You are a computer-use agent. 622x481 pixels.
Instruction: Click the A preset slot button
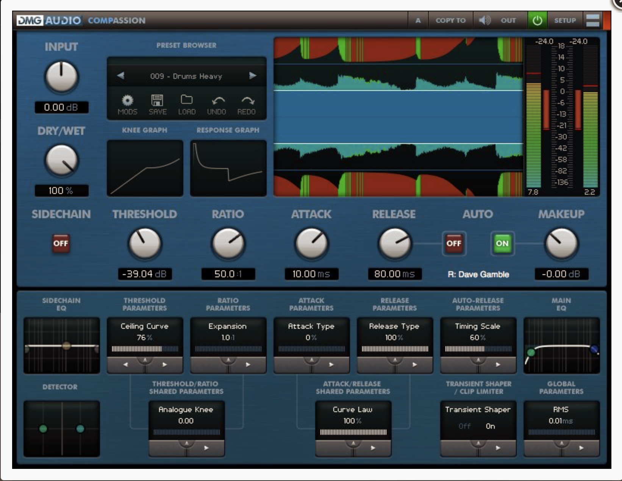(x=418, y=20)
